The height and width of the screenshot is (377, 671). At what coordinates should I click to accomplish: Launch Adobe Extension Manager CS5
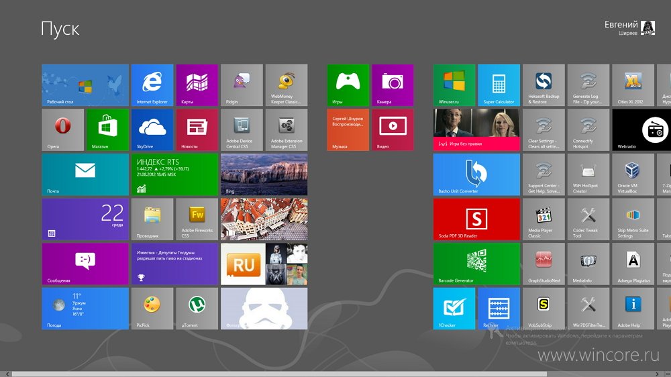tap(287, 129)
